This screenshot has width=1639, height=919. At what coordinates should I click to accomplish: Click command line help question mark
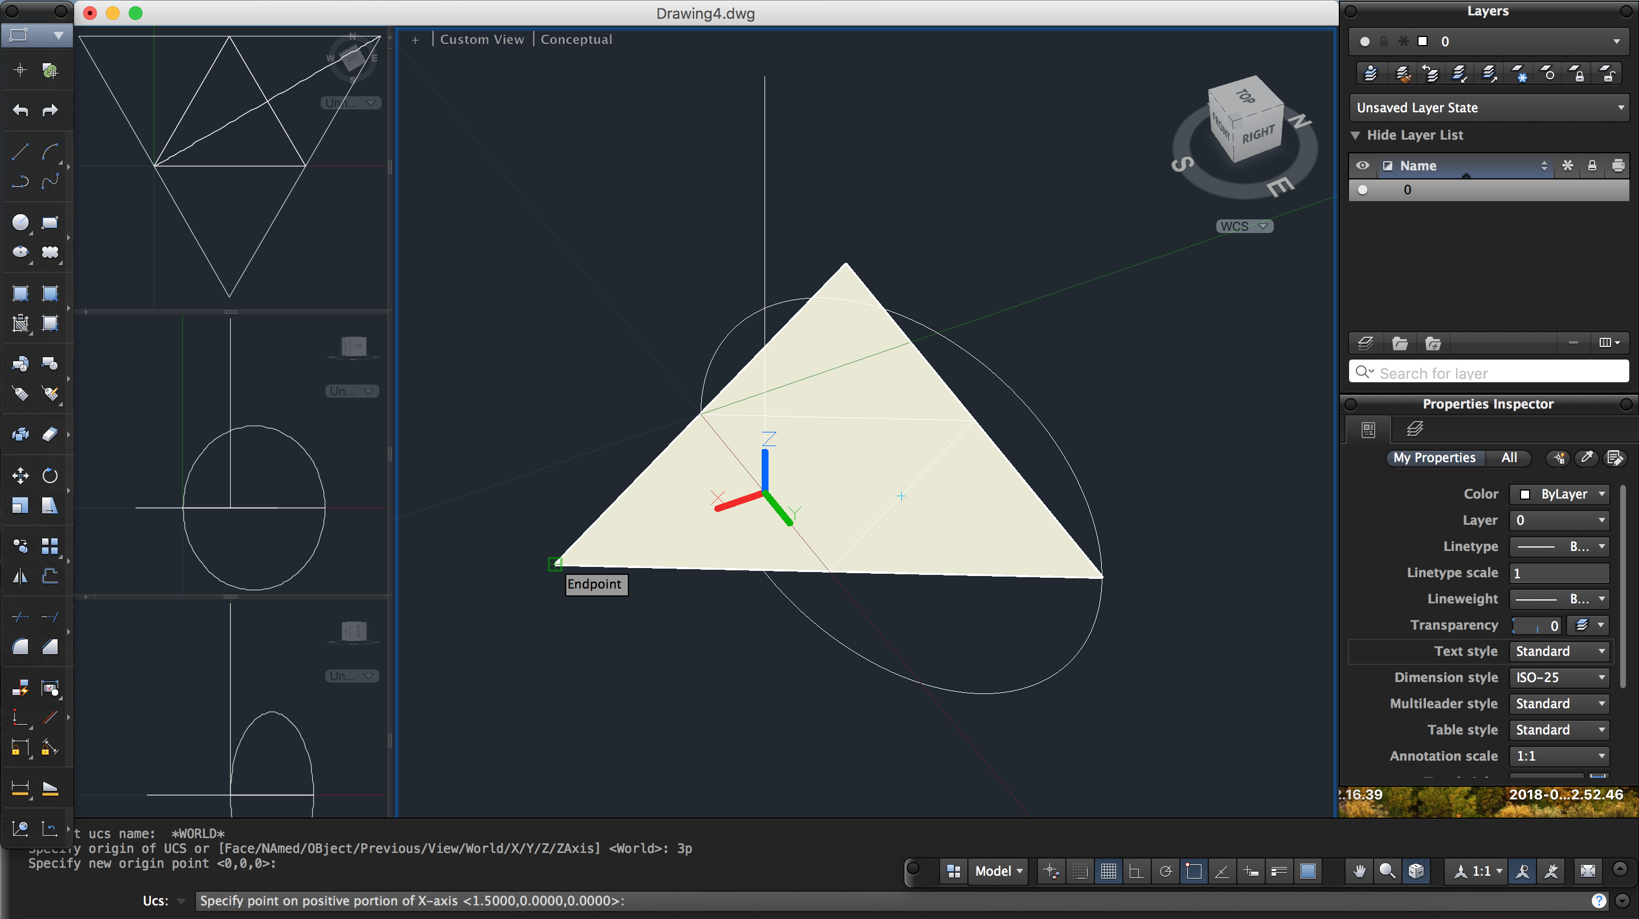[x=1599, y=901]
